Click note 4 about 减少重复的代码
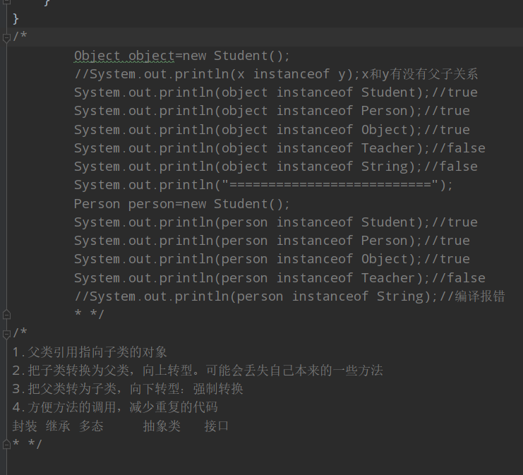Image resolution: width=523 pixels, height=475 pixels. [x=115, y=407]
